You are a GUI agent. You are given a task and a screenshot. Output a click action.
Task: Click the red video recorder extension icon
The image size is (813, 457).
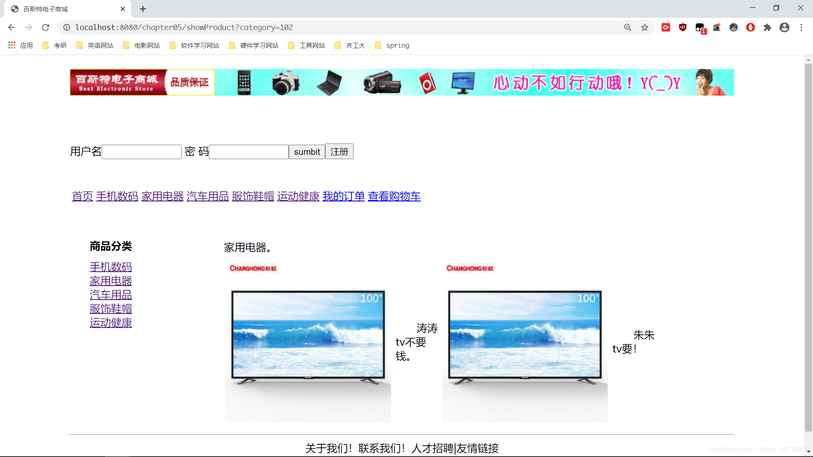click(x=666, y=28)
